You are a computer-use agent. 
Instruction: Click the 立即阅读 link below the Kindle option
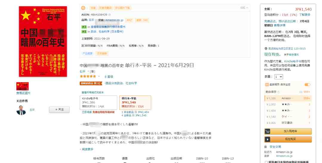pyautogui.click(x=87, y=112)
